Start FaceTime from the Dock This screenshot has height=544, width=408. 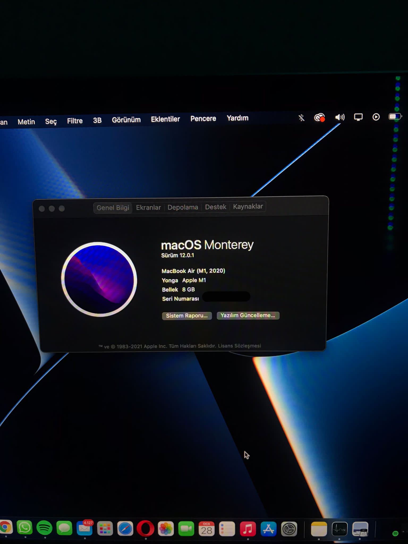tap(186, 529)
